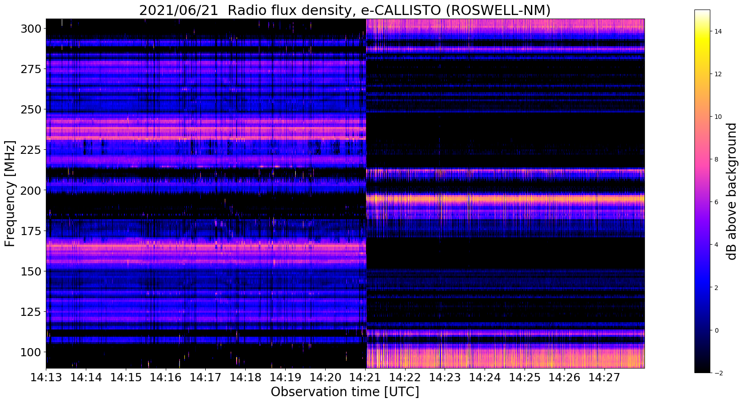743x403 pixels.
Task: Click the 14:16 time tick label
Action: coord(165,377)
